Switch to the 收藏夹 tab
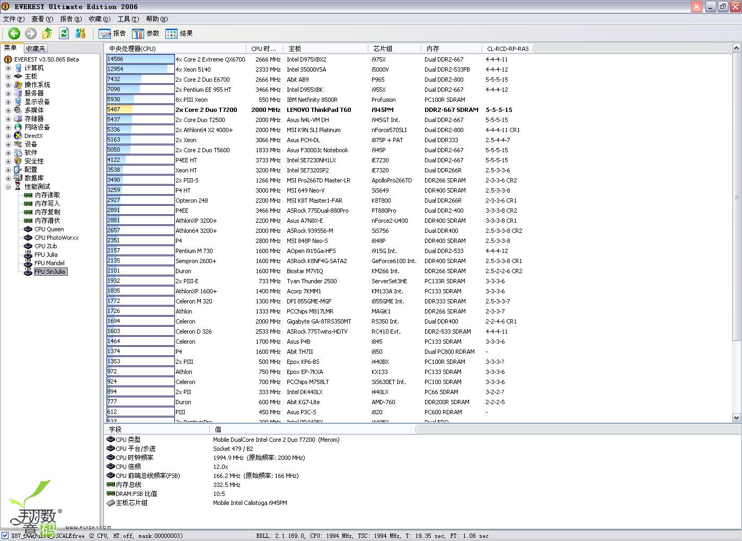742x541 pixels. click(36, 48)
